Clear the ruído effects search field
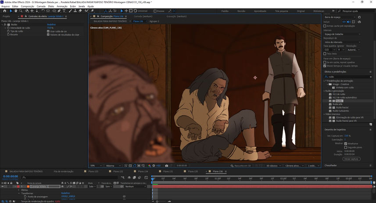The image size is (376, 203). click(x=371, y=77)
